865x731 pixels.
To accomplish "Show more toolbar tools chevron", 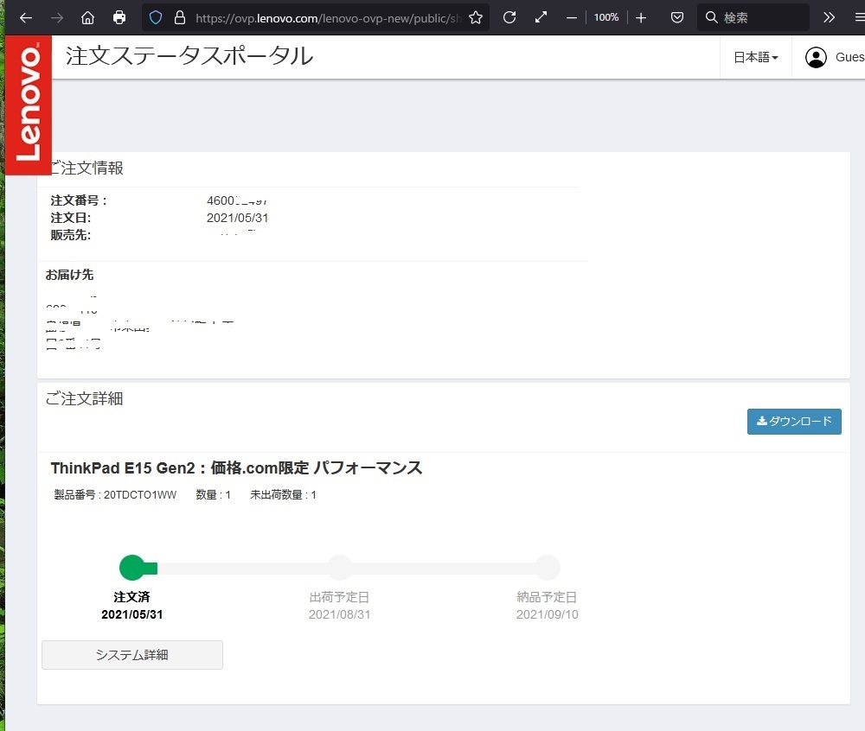I will [830, 17].
